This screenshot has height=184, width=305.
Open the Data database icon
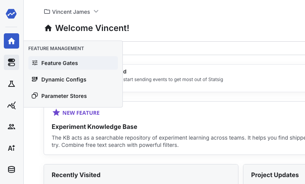11,169
